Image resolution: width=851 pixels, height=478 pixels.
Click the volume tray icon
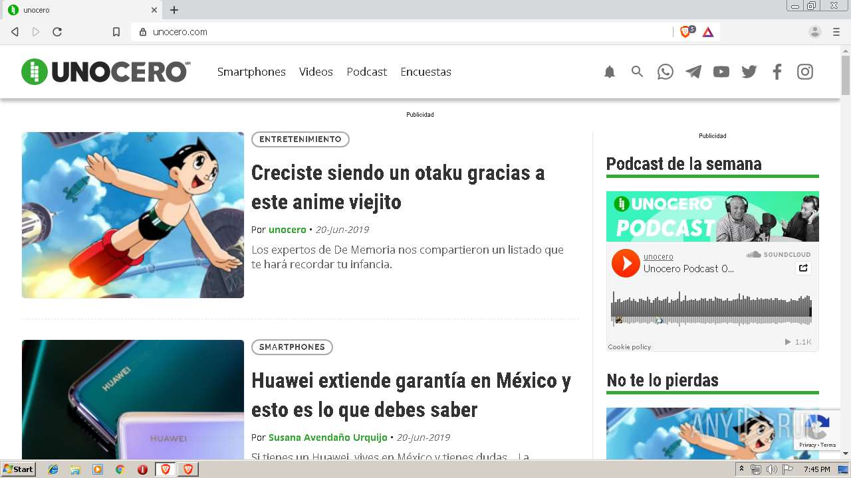(771, 469)
